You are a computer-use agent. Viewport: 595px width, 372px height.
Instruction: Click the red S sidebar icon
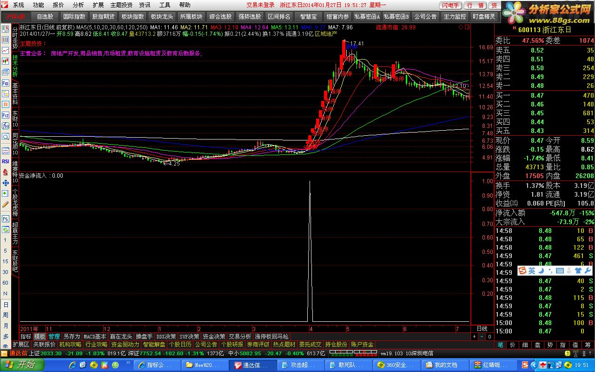6,172
